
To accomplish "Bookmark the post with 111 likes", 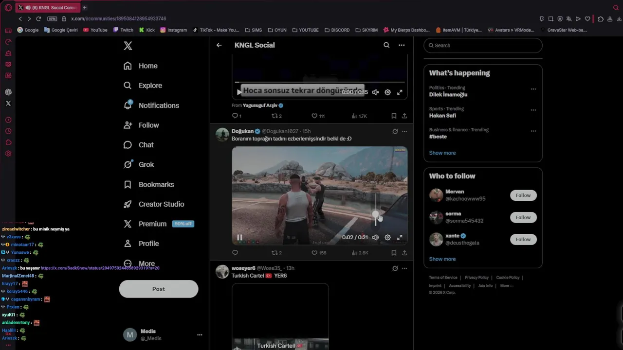I will (x=394, y=116).
